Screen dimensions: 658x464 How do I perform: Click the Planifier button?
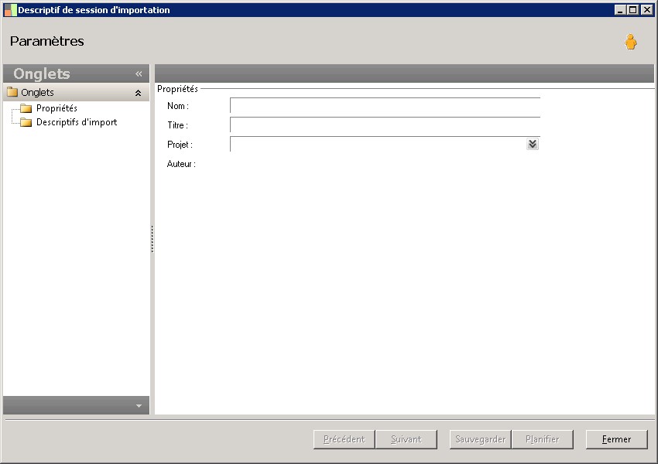[x=542, y=439]
